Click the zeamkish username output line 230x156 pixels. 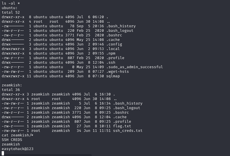point(11,144)
